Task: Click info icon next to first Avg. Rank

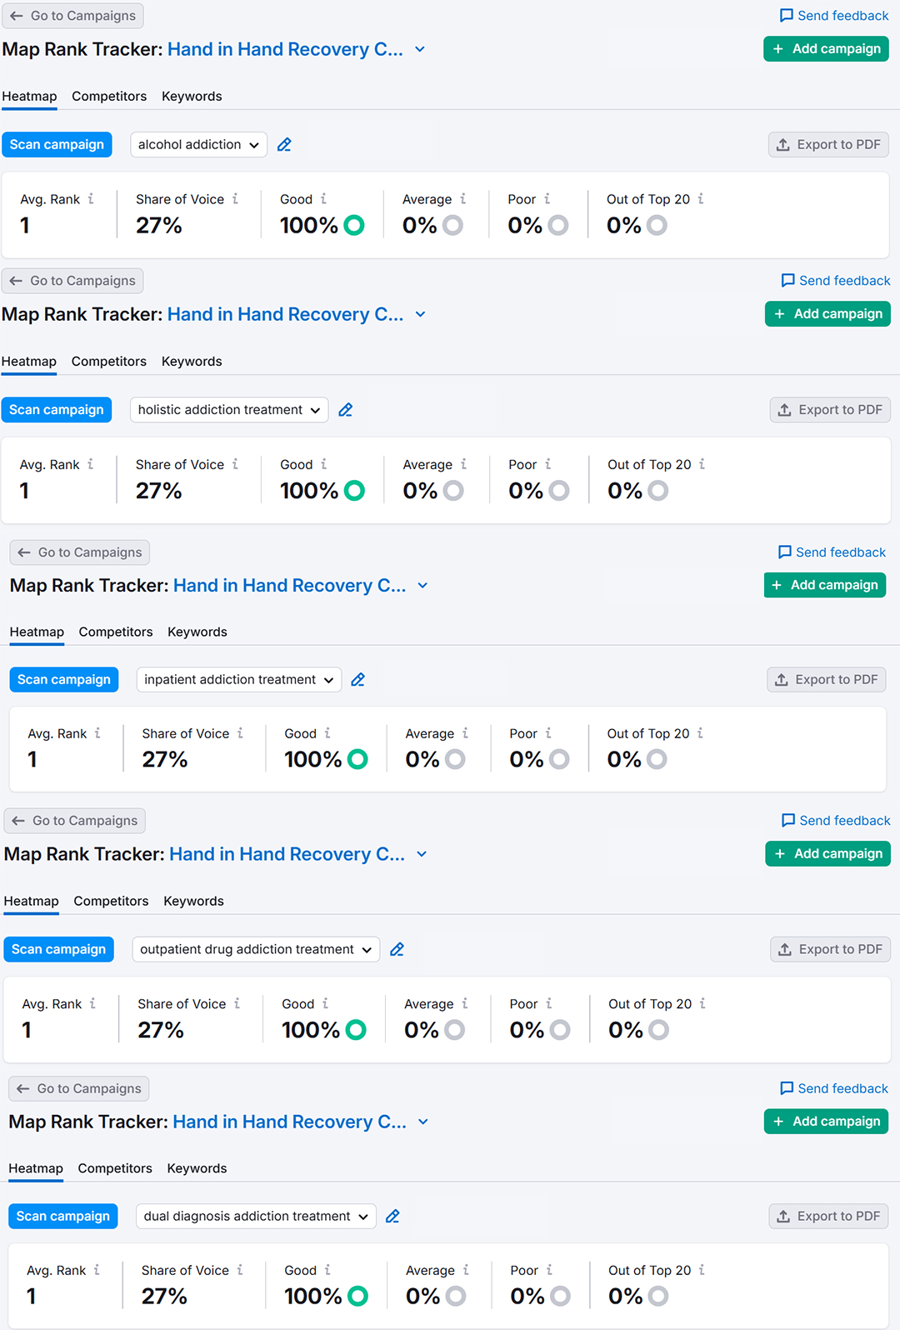Action: coord(91,199)
